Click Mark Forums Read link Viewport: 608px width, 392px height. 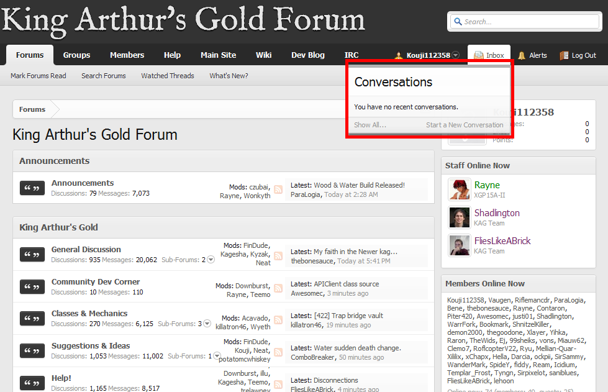tap(38, 76)
